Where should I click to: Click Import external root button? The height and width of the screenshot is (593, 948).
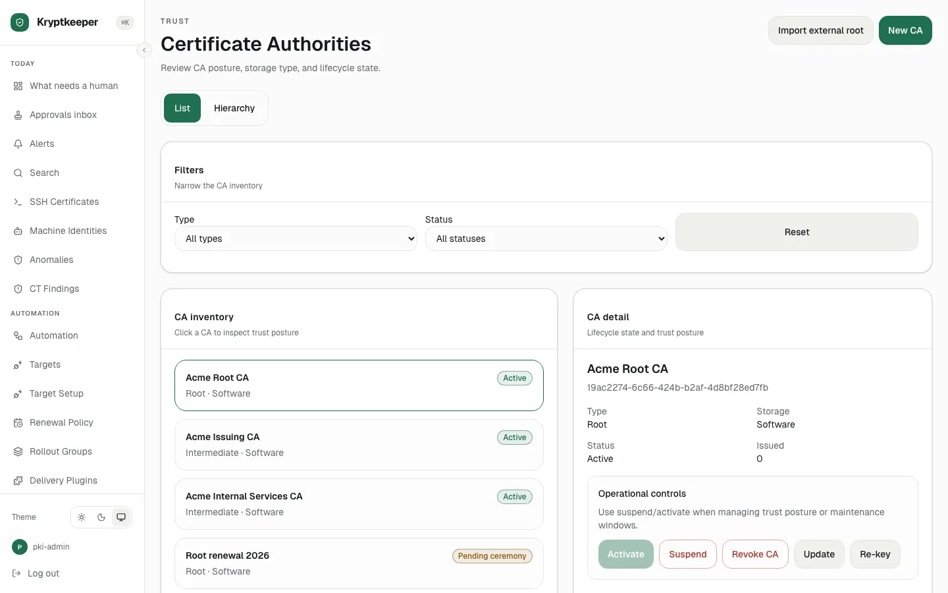coord(821,30)
